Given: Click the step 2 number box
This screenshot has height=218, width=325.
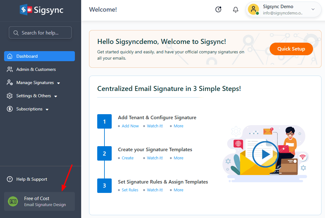Looking at the screenshot, I should point(104,153).
